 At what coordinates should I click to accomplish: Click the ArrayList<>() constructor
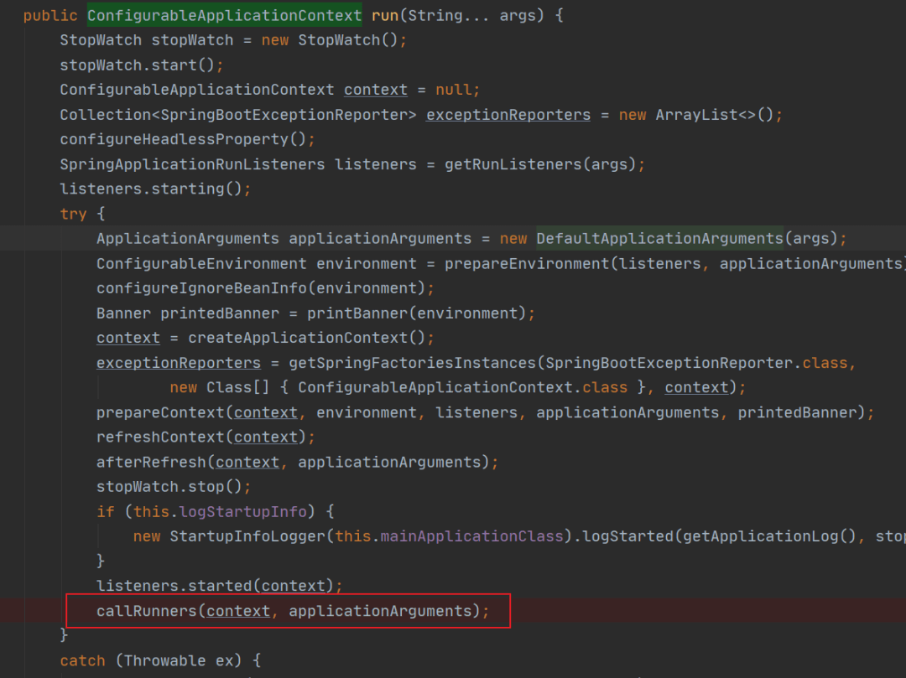click(714, 115)
